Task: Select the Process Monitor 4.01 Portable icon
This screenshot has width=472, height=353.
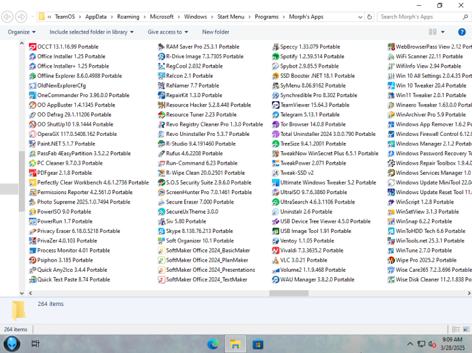Action: click(x=32, y=251)
